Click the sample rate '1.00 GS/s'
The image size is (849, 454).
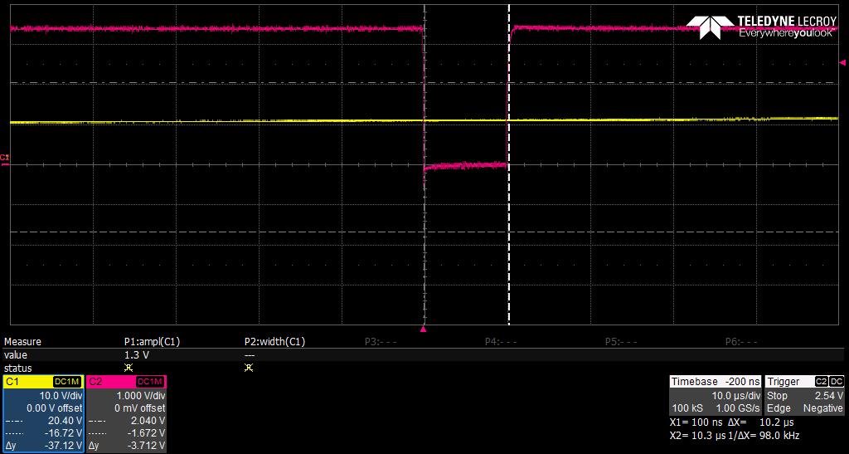738,408
